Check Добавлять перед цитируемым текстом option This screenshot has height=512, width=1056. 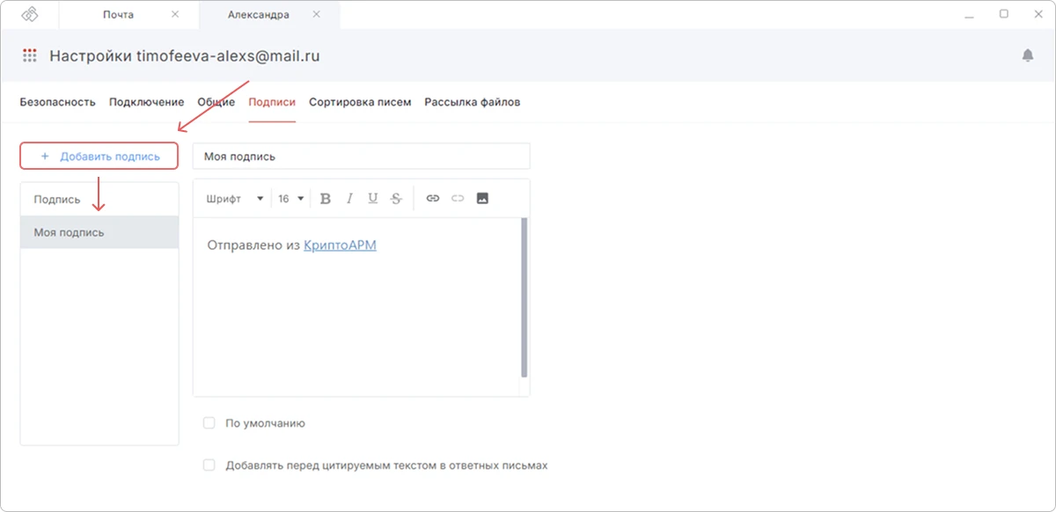(x=209, y=465)
